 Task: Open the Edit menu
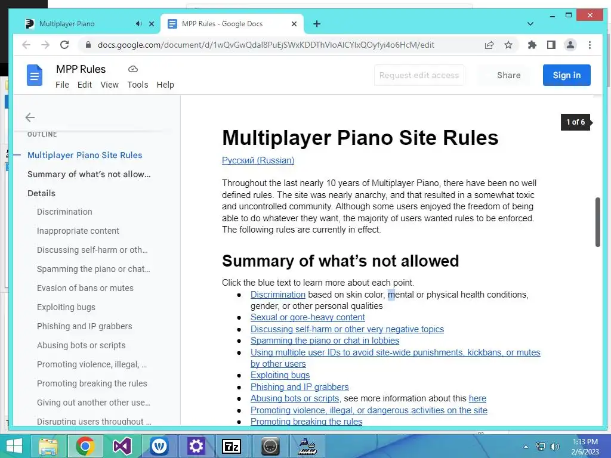[85, 85]
